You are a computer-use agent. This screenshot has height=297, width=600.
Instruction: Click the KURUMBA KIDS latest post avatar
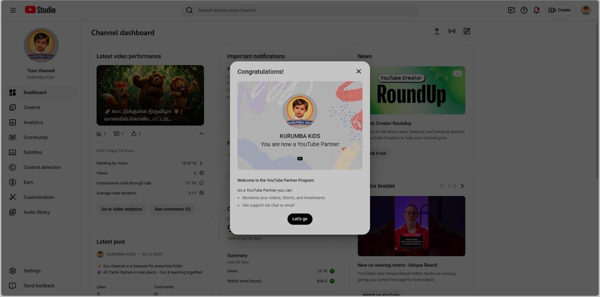coord(100,254)
